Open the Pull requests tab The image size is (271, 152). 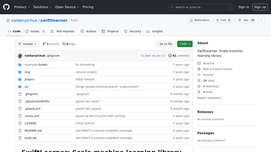tap(63, 31)
